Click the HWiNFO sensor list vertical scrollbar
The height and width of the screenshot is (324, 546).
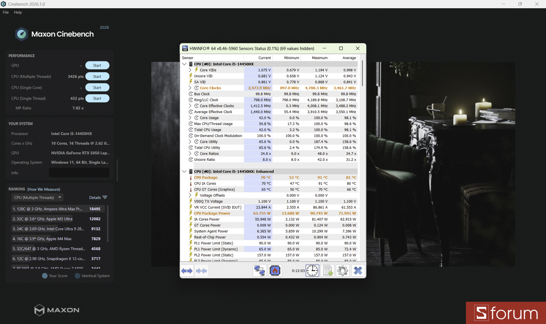click(x=363, y=73)
